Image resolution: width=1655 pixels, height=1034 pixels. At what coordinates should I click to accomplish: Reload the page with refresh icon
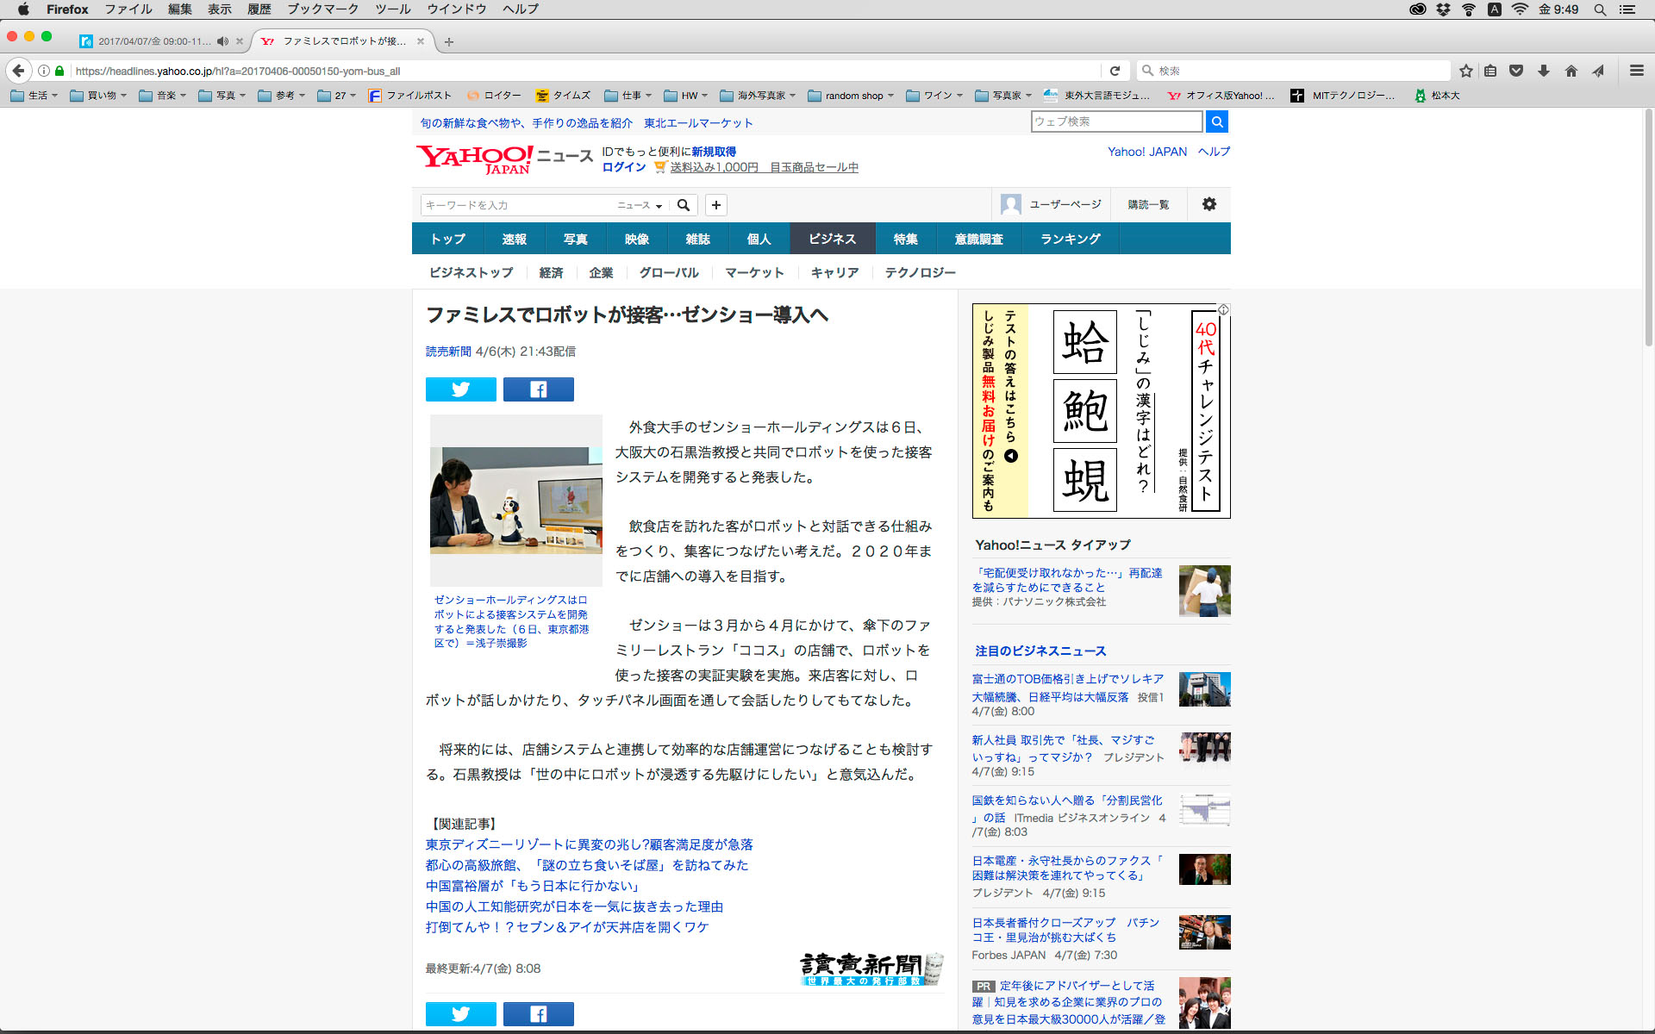(x=1115, y=71)
